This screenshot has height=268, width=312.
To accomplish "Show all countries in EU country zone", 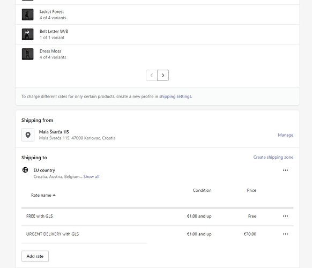I will pyautogui.click(x=91, y=176).
